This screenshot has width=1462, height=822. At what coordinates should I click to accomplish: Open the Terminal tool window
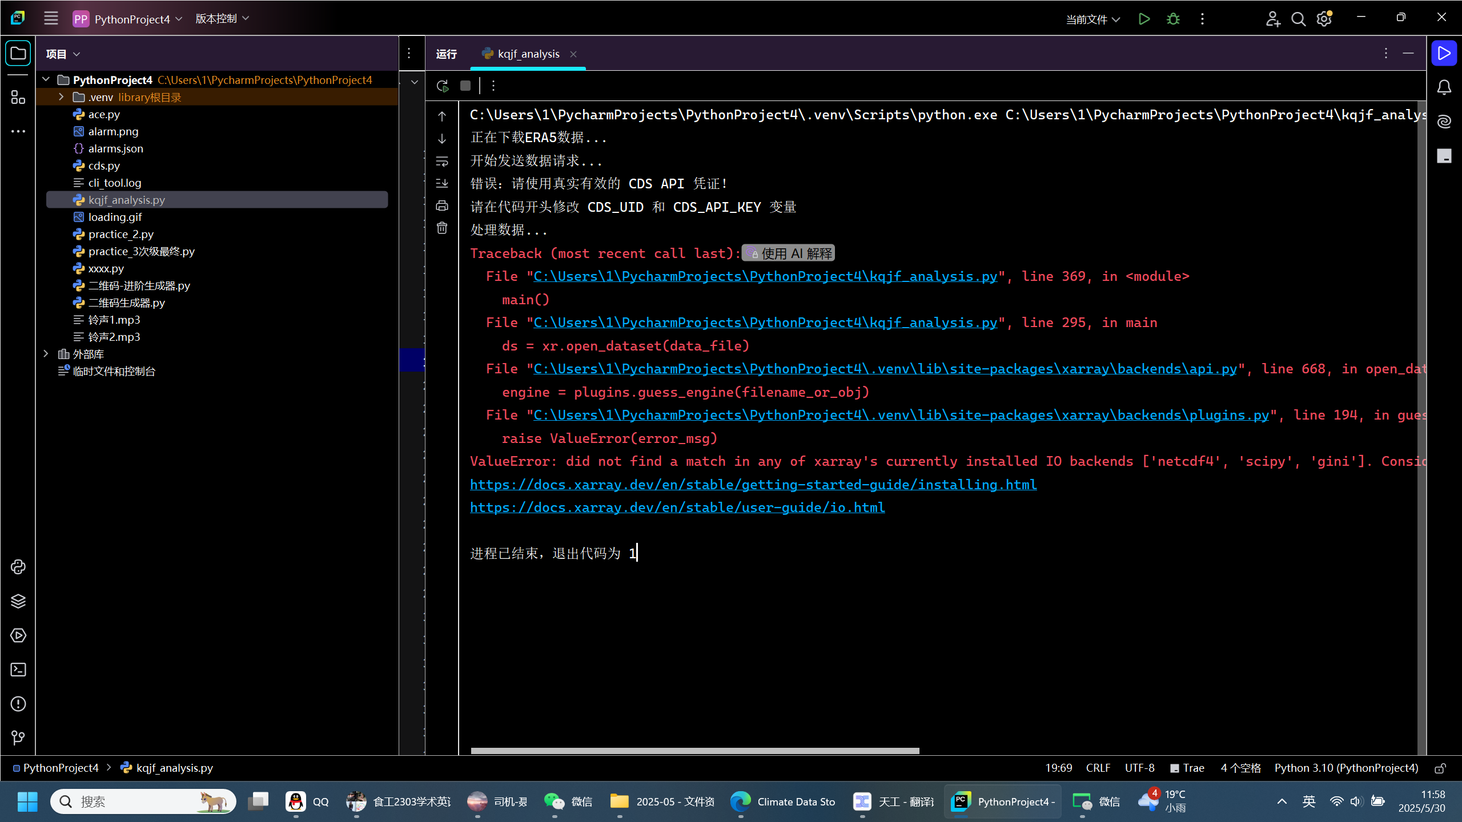pyautogui.click(x=18, y=670)
